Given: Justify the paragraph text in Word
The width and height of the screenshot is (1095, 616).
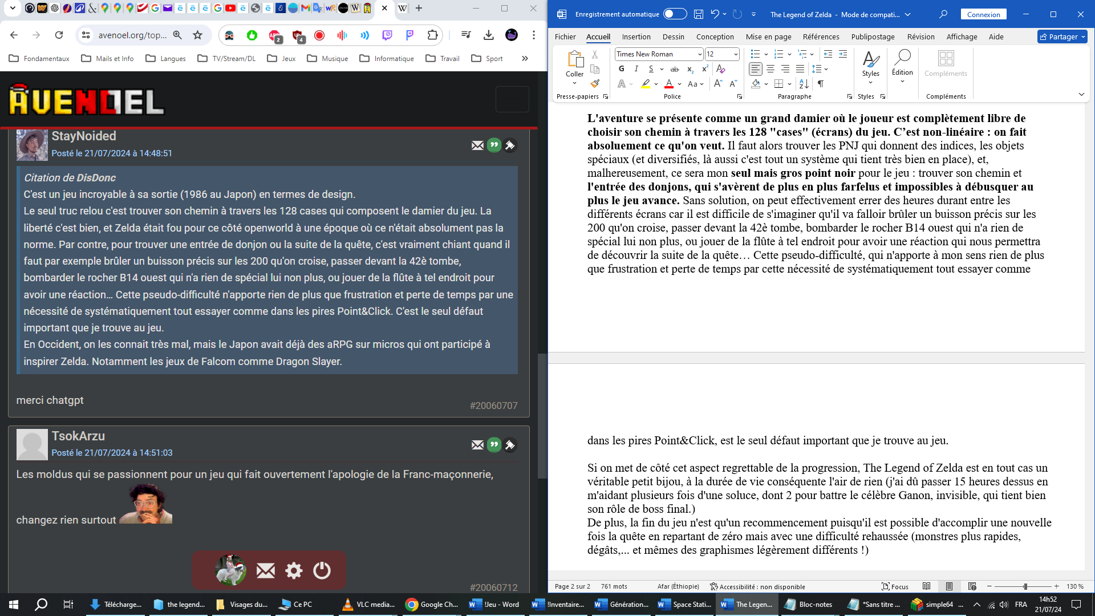Looking at the screenshot, I should tap(800, 69).
